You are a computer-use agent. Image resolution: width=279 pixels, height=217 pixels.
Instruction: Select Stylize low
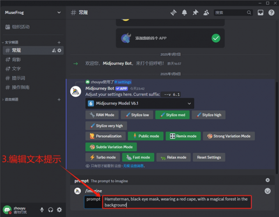137,115
